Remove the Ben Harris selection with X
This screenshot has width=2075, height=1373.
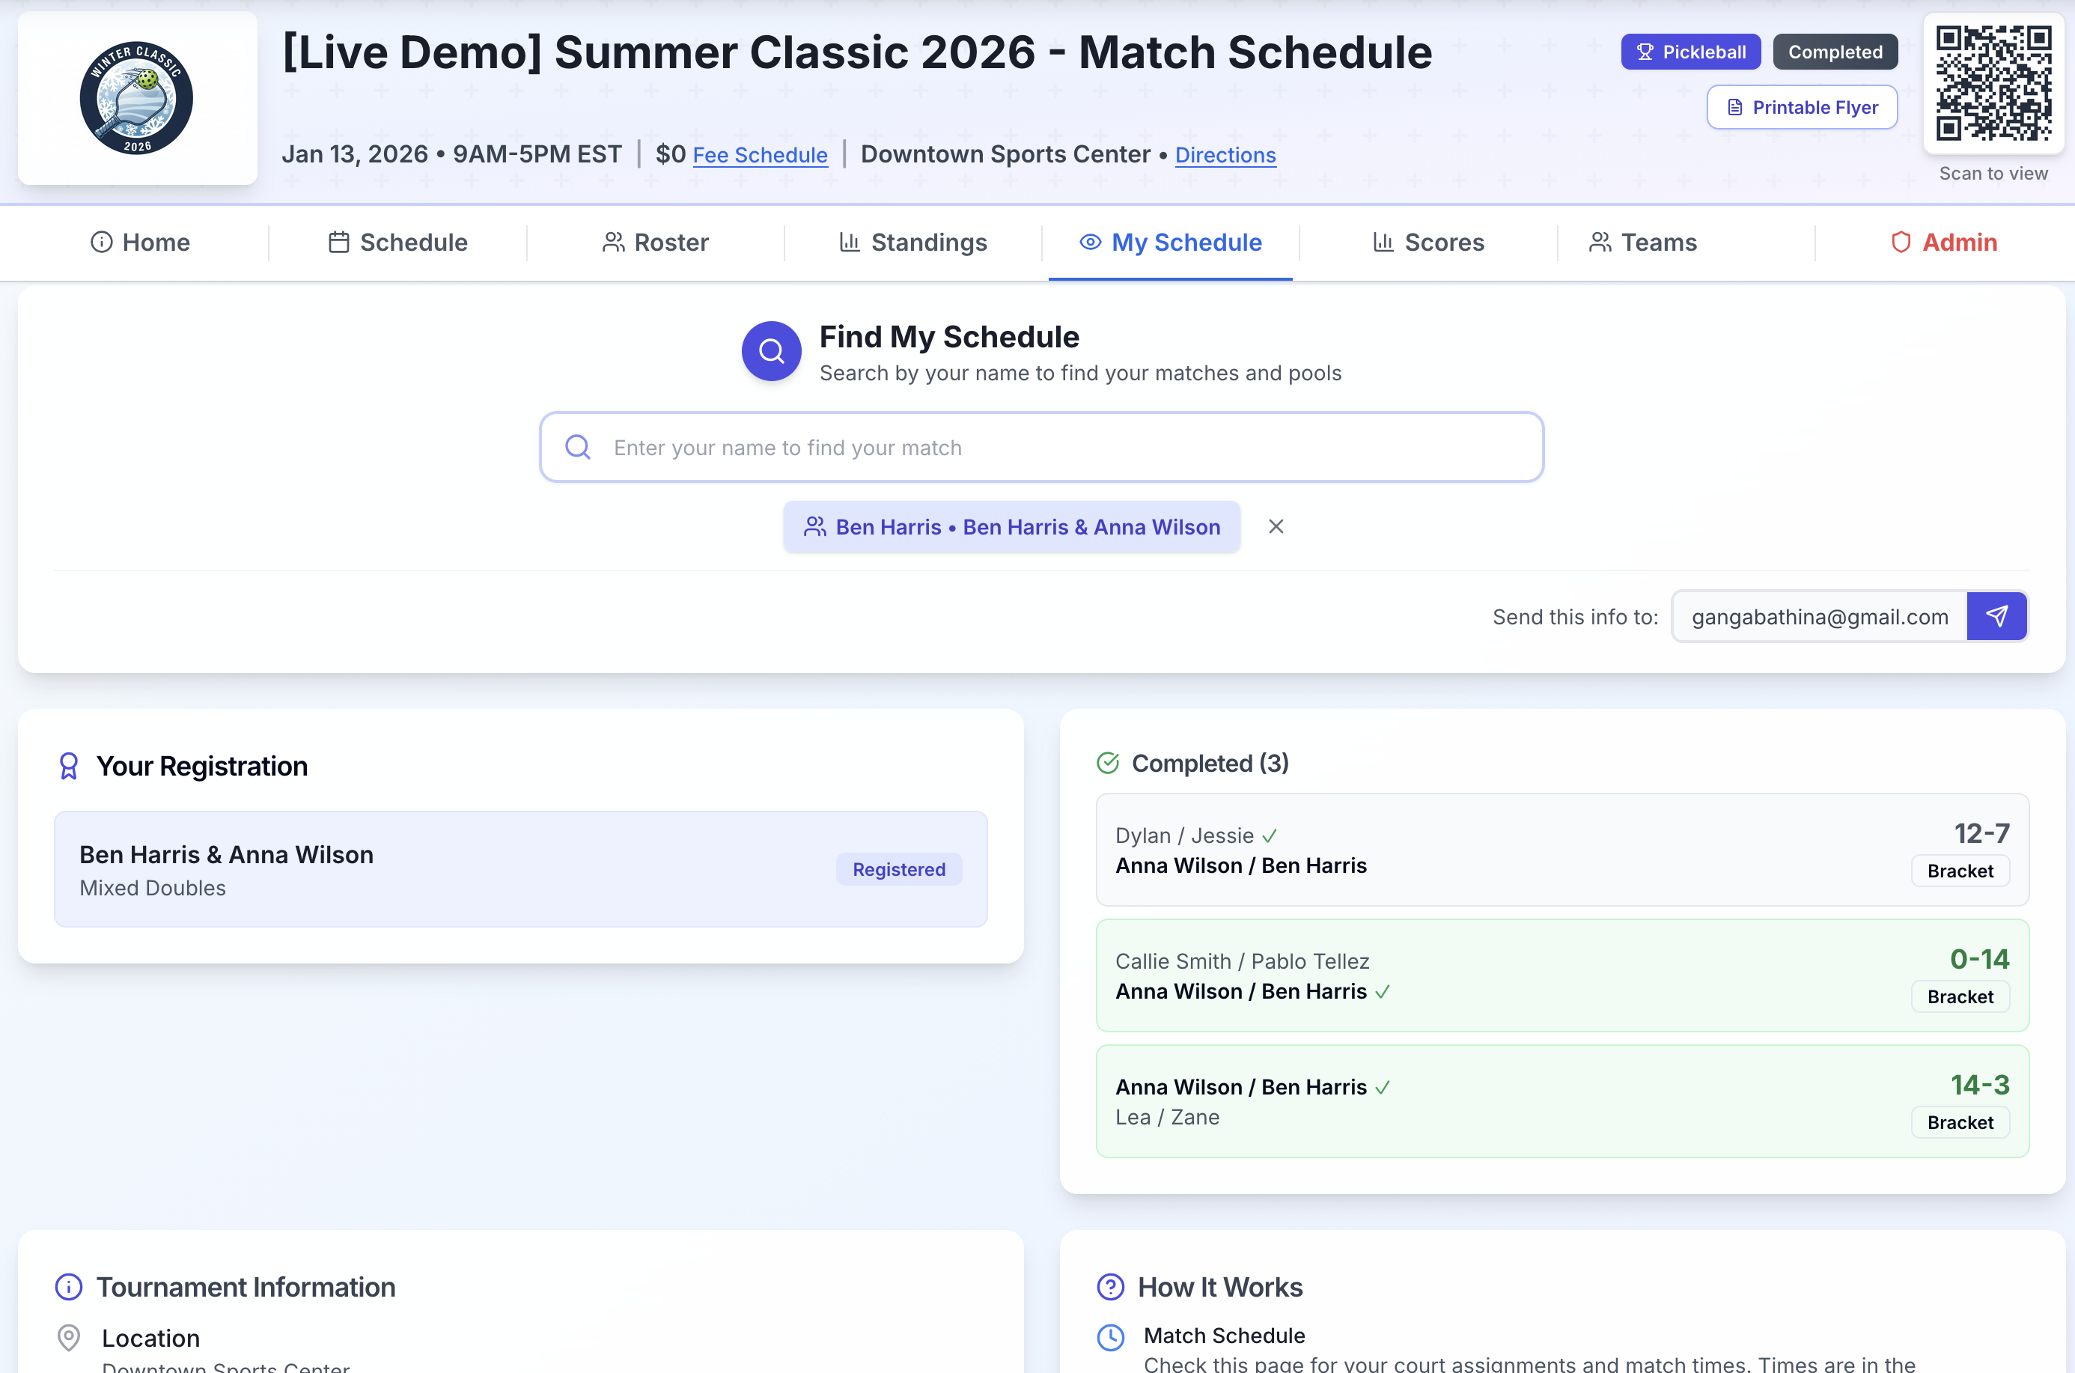point(1276,526)
